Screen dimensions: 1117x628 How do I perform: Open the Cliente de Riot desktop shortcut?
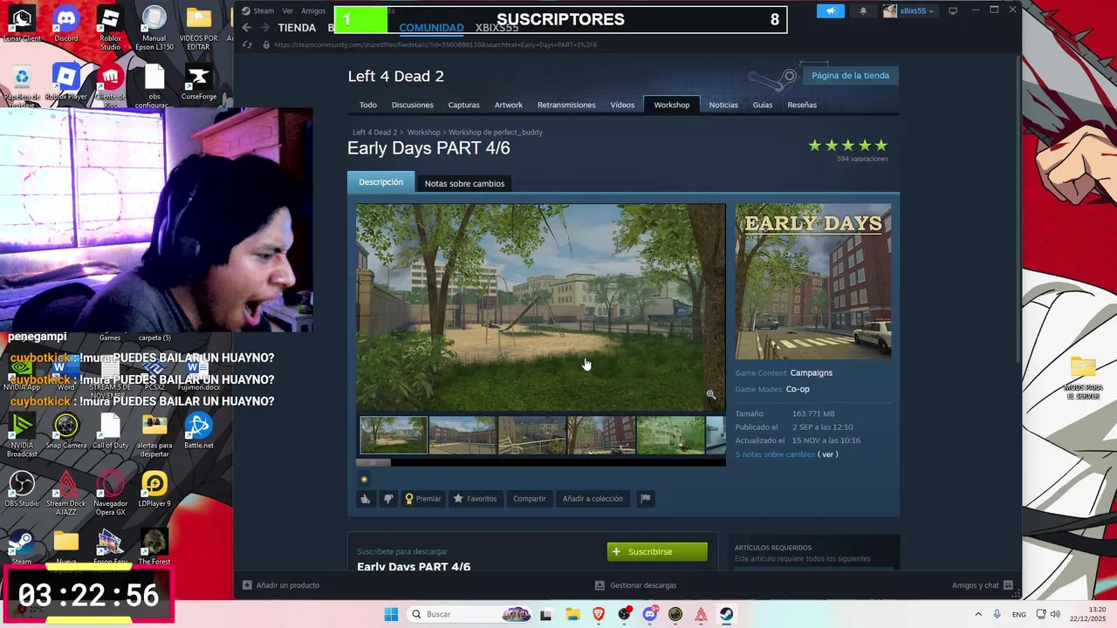110,86
